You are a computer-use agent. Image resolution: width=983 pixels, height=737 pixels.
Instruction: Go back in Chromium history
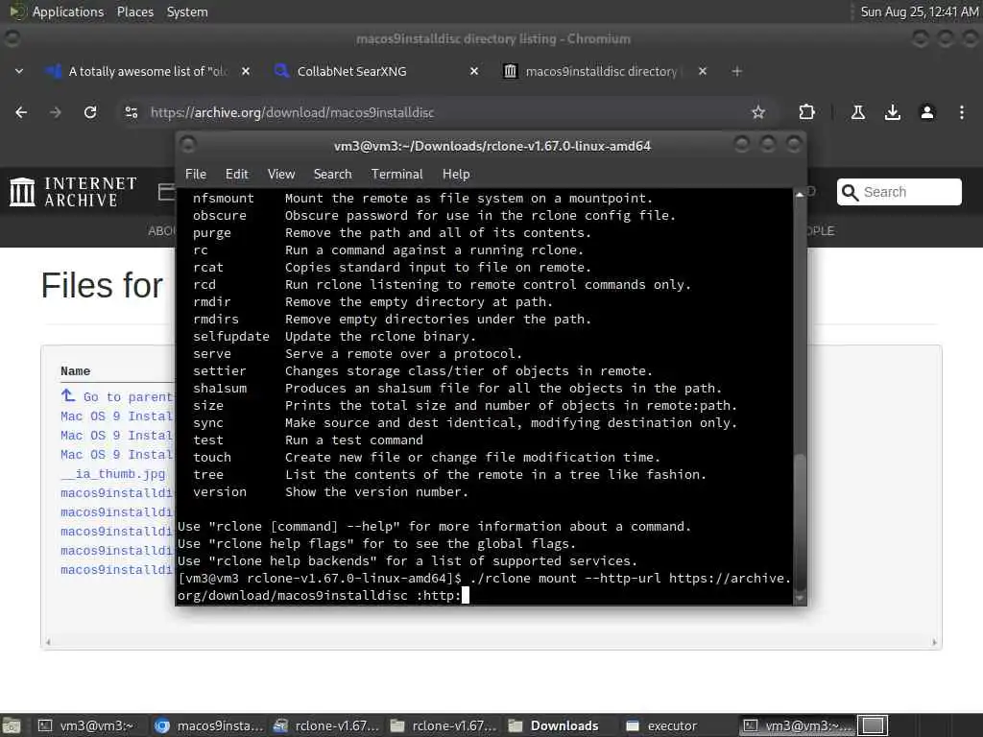tap(21, 112)
